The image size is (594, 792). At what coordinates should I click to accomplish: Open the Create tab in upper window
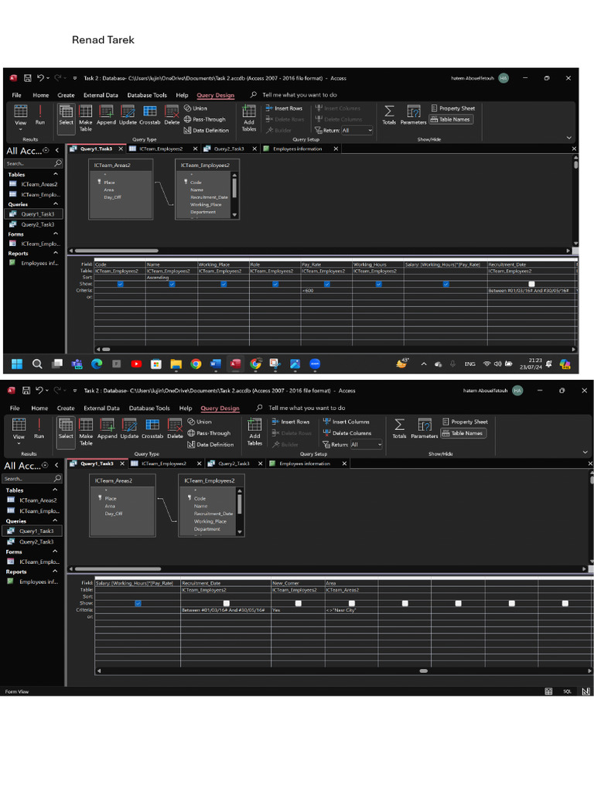(x=67, y=95)
